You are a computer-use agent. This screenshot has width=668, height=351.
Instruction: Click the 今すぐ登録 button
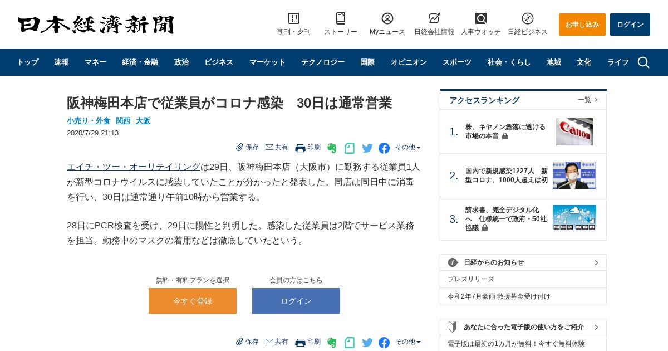(x=193, y=301)
